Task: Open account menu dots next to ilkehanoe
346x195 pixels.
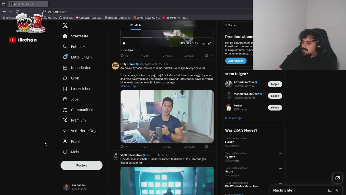Action: (103, 187)
